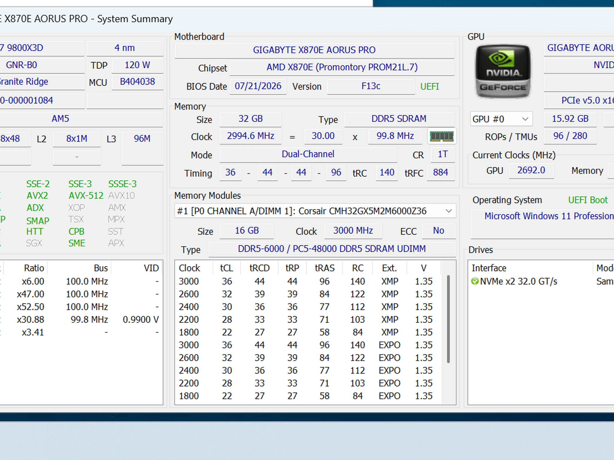Click the motherboard name GIGABYTE X870E AORUS PRO

coord(314,50)
